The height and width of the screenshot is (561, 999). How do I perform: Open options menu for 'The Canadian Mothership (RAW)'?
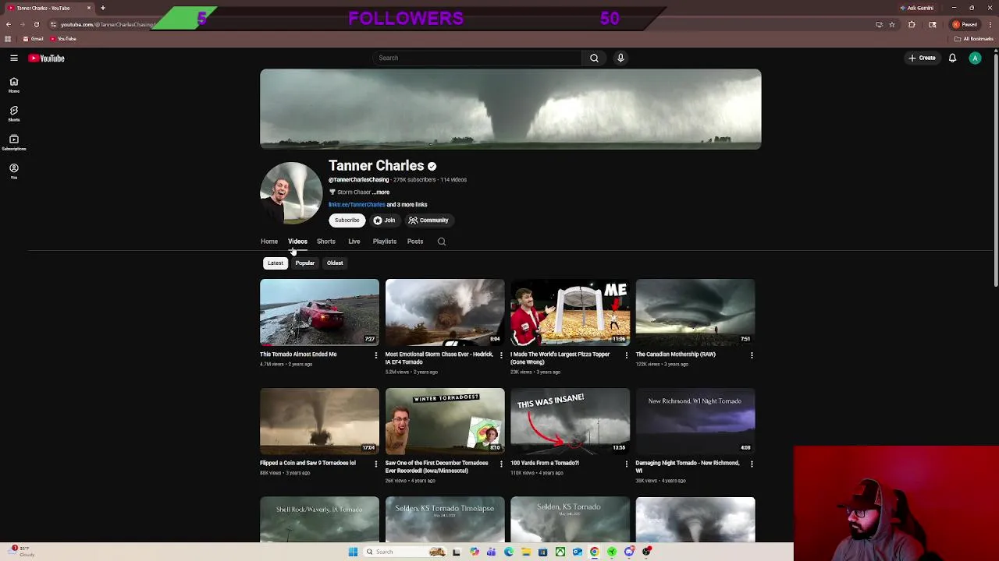[x=752, y=355]
